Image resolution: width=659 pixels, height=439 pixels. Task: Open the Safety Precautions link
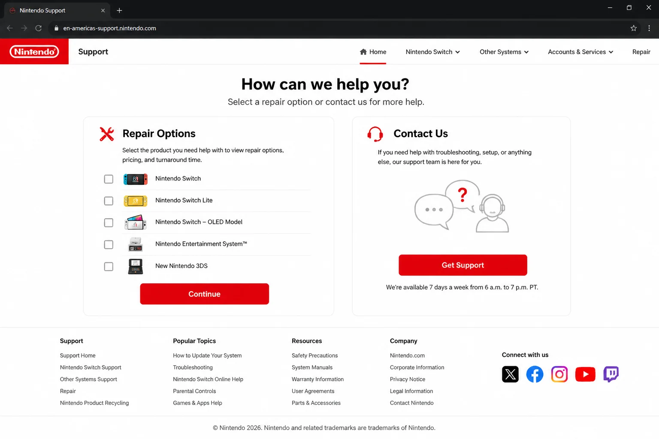click(314, 356)
